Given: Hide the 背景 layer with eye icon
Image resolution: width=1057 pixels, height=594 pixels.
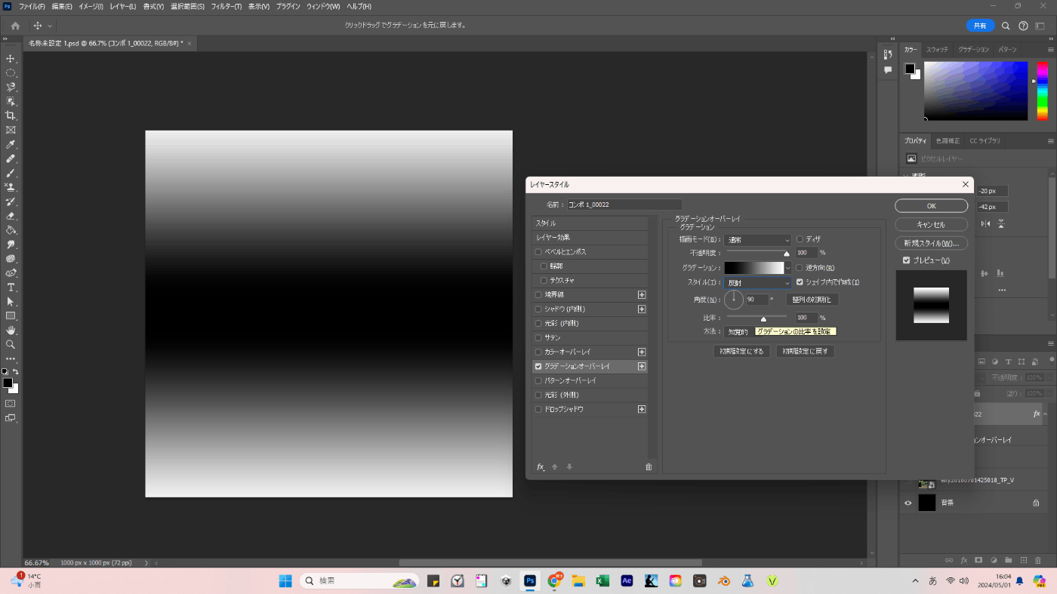Looking at the screenshot, I should [x=908, y=503].
